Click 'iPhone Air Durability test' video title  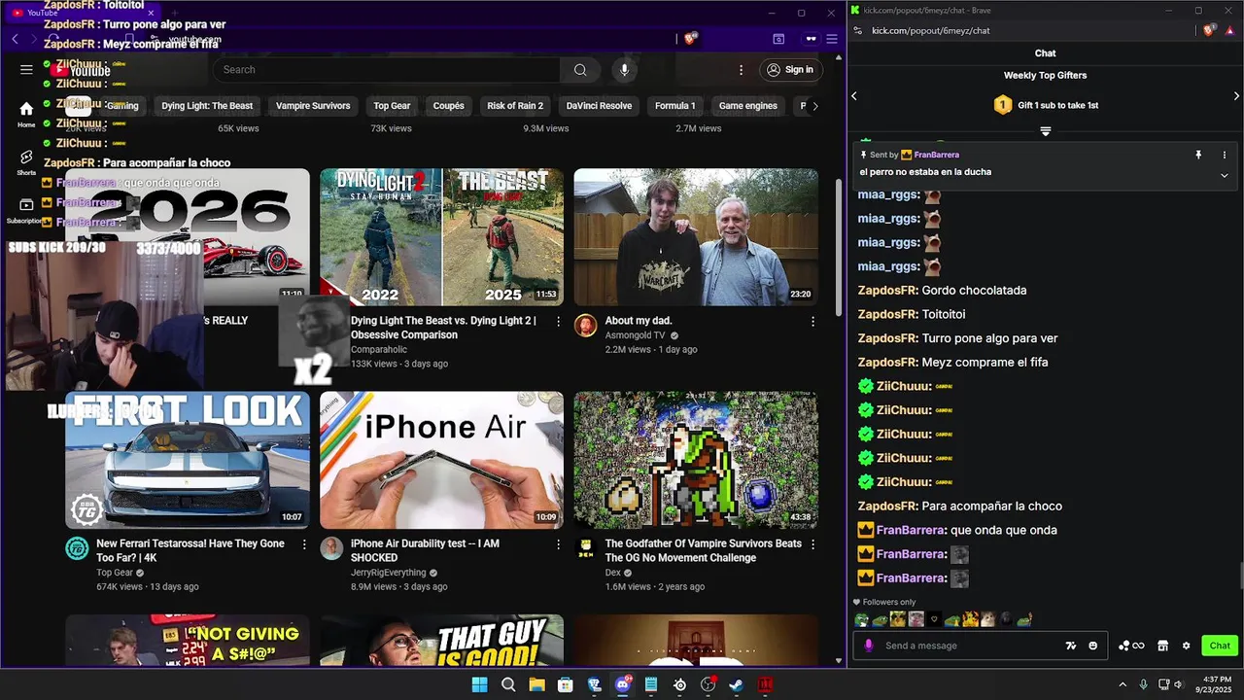425,550
